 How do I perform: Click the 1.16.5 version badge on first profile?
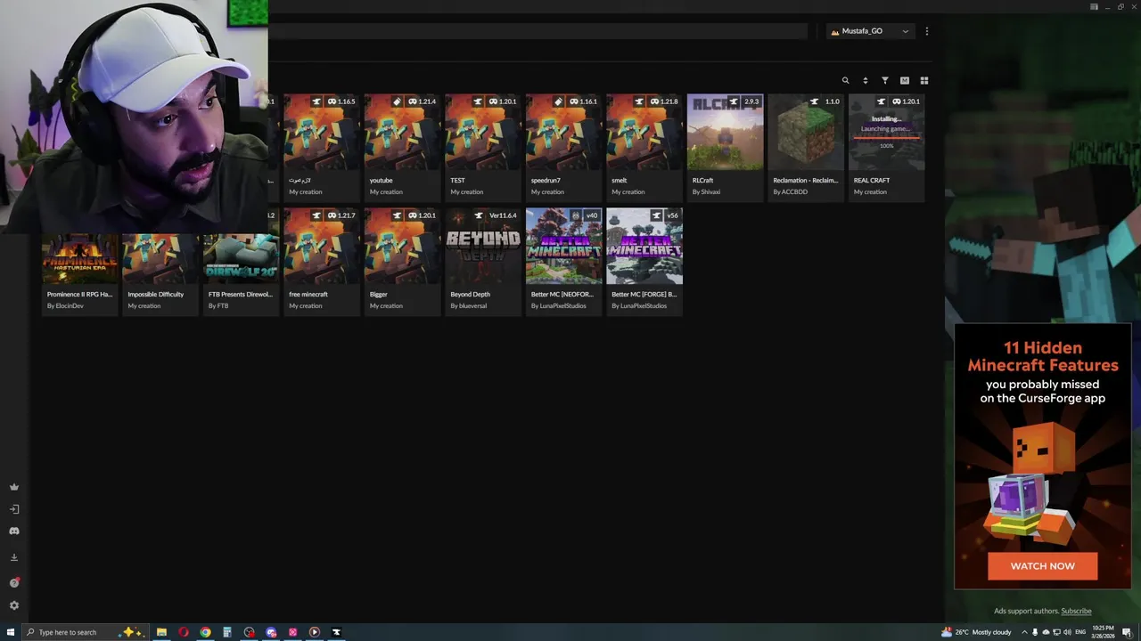(341, 101)
